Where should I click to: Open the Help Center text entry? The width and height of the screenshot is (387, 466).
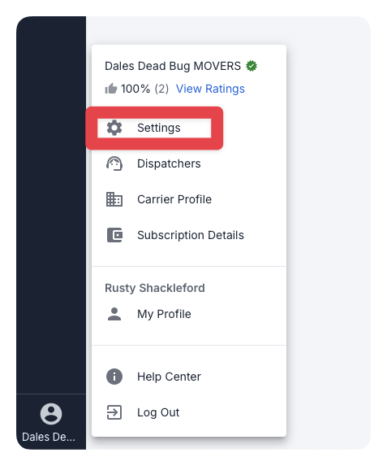pyautogui.click(x=169, y=377)
